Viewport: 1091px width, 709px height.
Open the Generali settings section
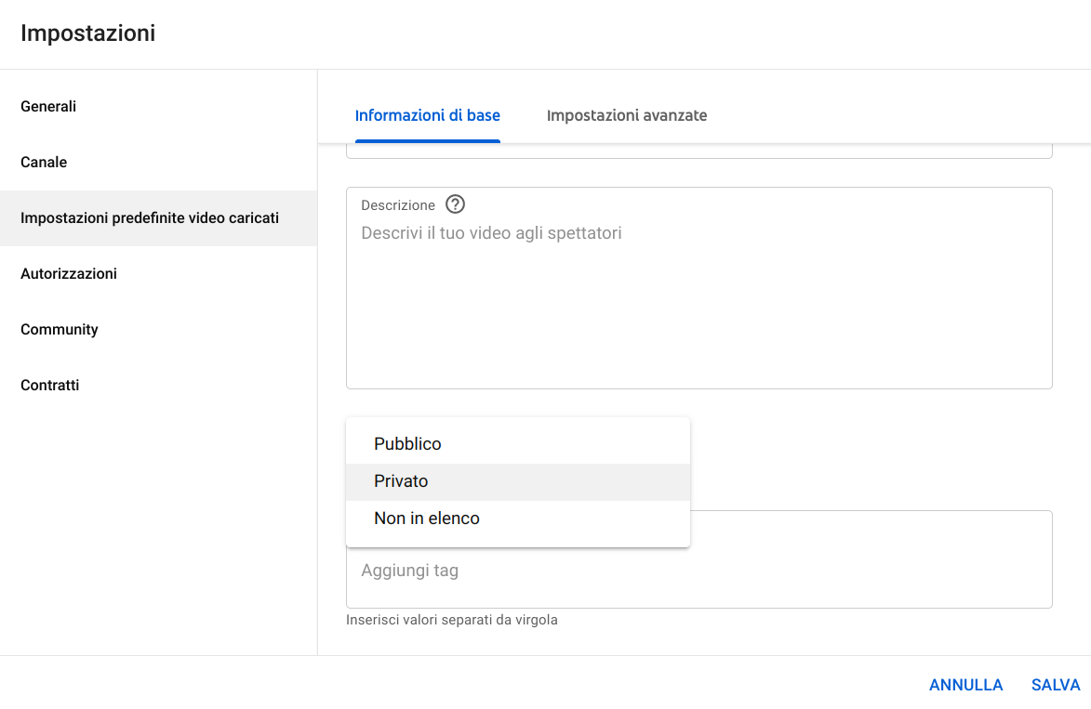point(48,107)
